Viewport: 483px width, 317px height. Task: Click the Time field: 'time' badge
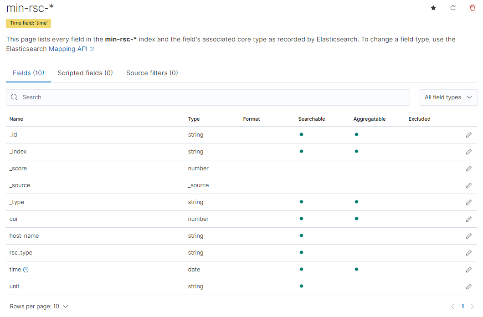pos(28,23)
